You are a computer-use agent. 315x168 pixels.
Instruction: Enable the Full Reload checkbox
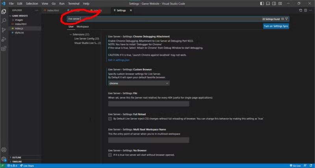110,119
